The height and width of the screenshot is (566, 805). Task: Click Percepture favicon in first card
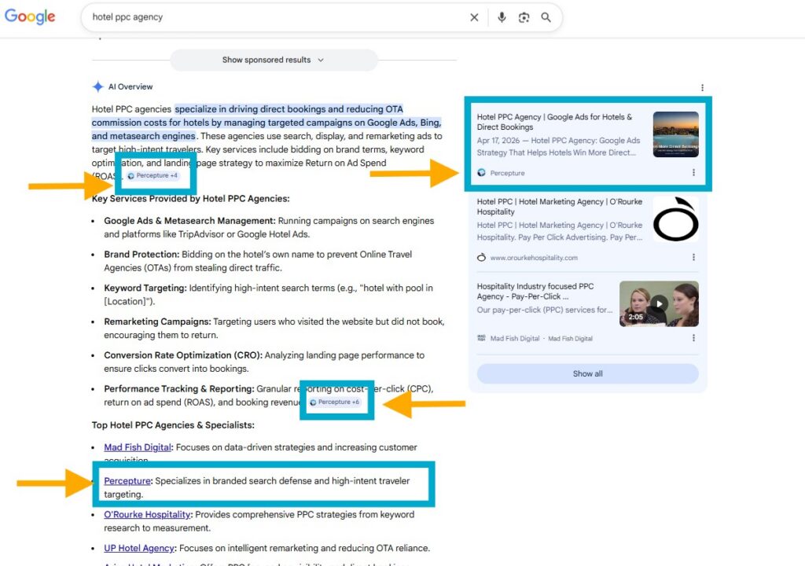pyautogui.click(x=481, y=173)
